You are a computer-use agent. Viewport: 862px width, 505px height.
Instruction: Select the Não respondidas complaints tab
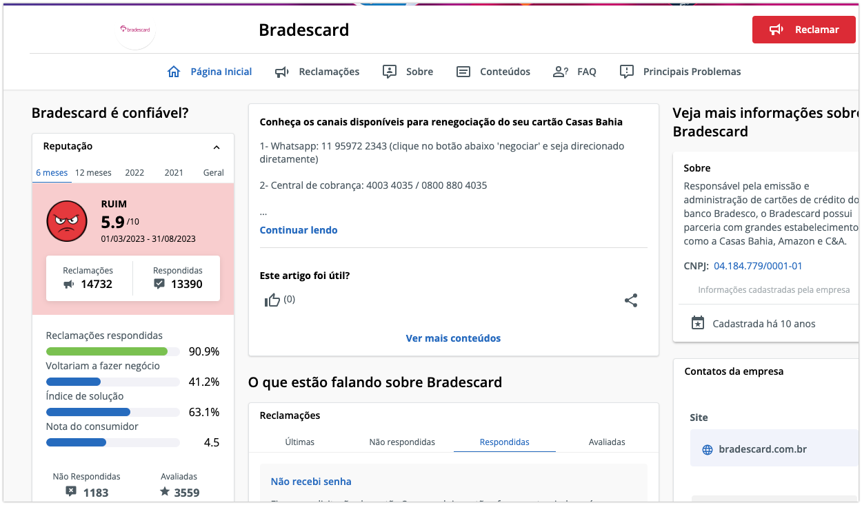pyautogui.click(x=402, y=442)
